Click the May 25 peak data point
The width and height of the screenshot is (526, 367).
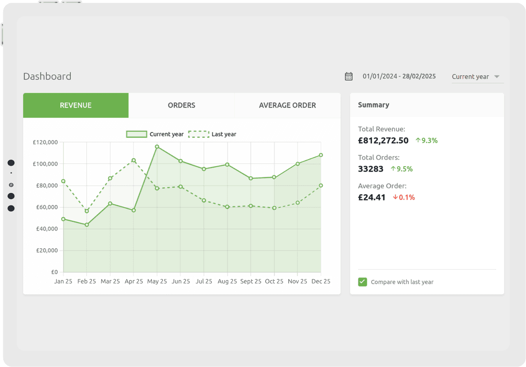pos(157,147)
